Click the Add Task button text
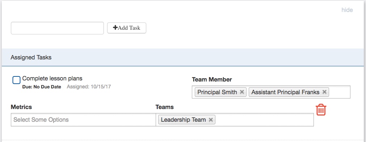Image resolution: width=366 pixels, height=142 pixels. click(129, 28)
